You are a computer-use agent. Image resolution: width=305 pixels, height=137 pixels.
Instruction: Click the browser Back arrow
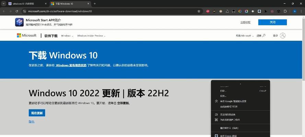[4, 11]
